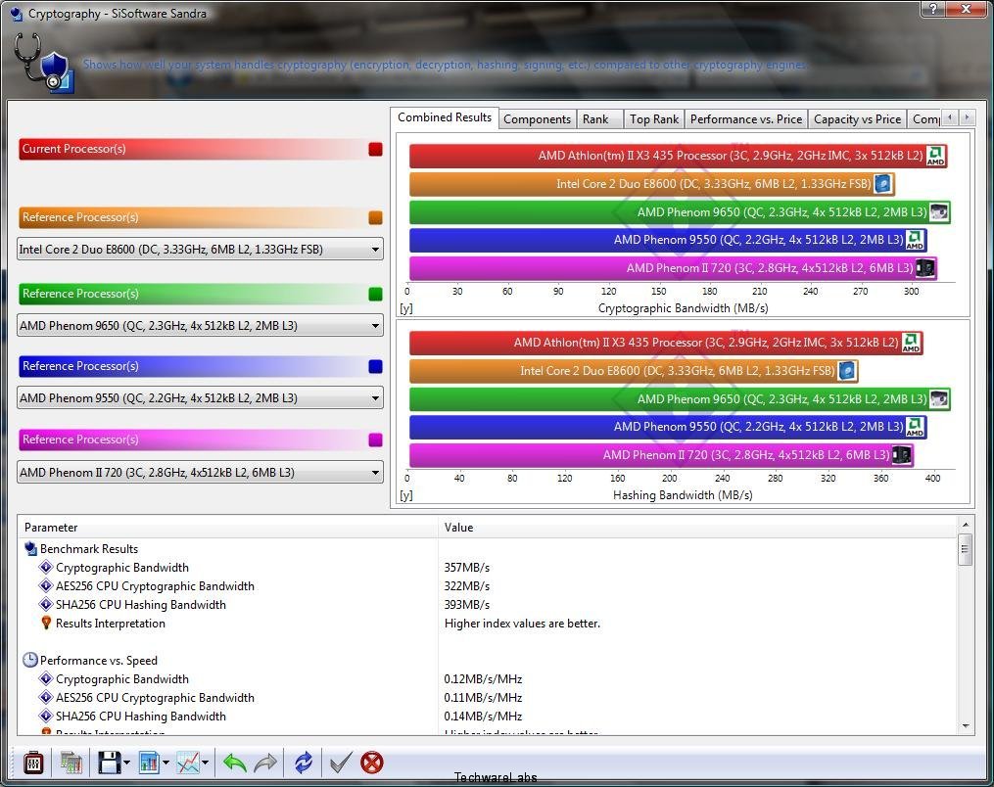
Task: Click the Results Interpretation lightbulb icon under Benchmark Results
Action: click(46, 623)
